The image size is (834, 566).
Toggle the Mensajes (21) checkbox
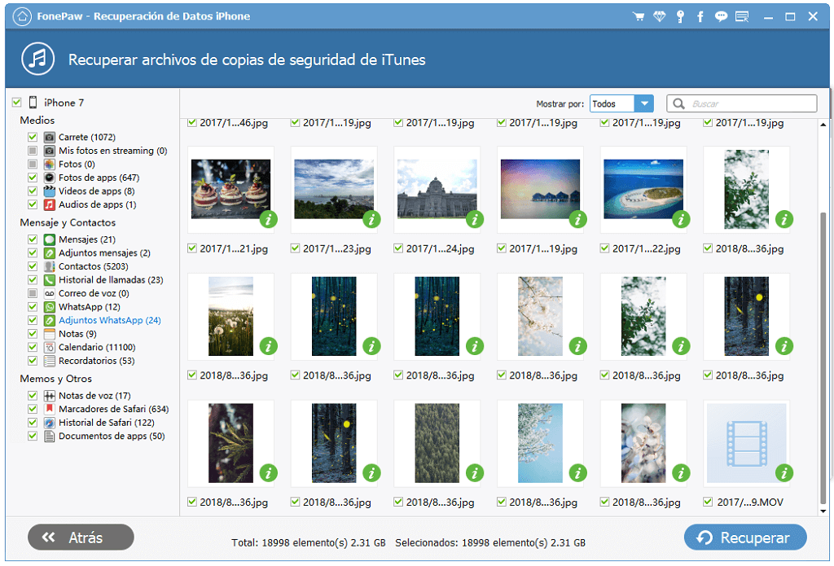pyautogui.click(x=33, y=239)
